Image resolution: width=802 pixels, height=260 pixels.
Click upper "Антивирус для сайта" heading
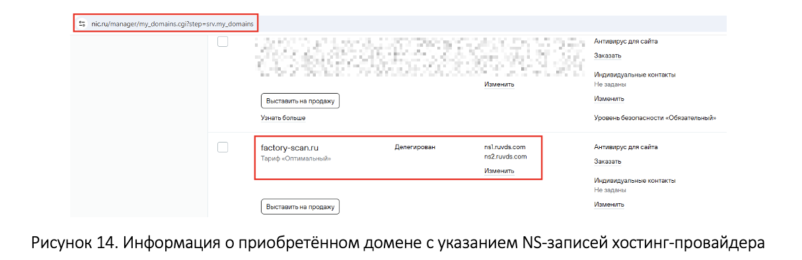(x=626, y=41)
